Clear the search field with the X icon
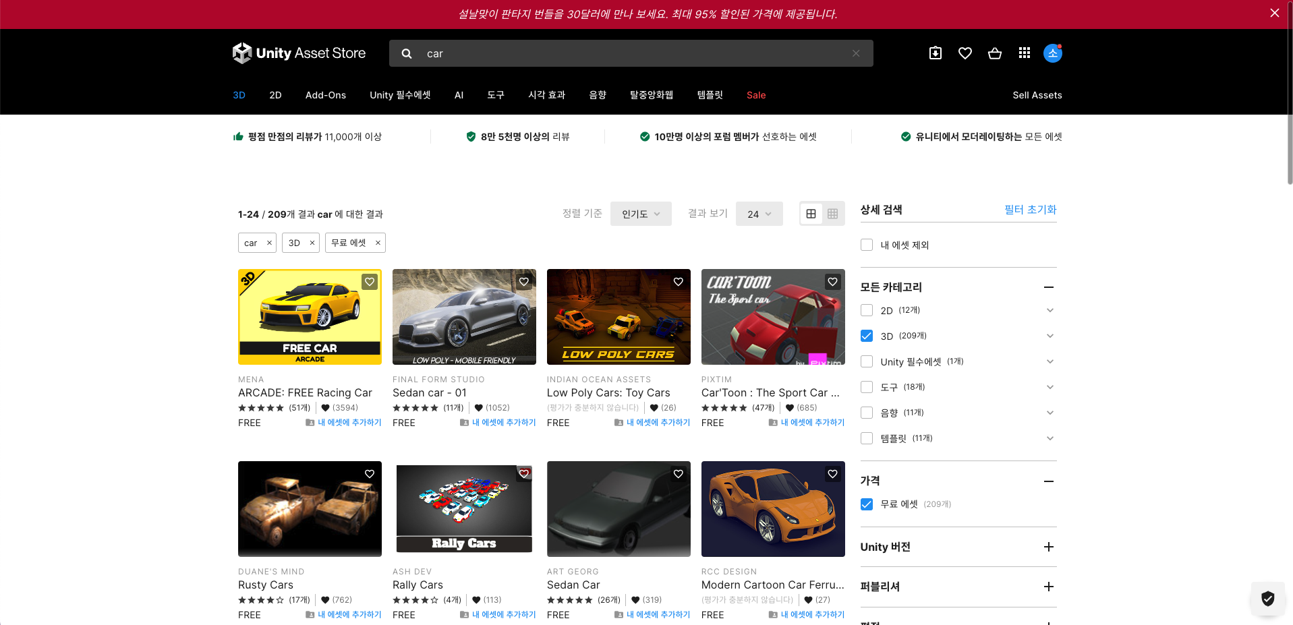Screen dimensions: 1293x625 click(856, 53)
